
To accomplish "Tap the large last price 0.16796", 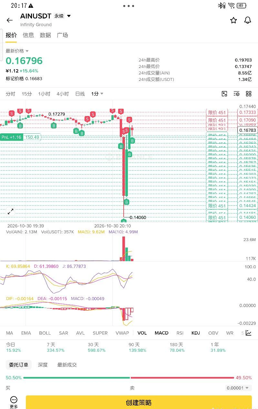I will click(x=24, y=61).
